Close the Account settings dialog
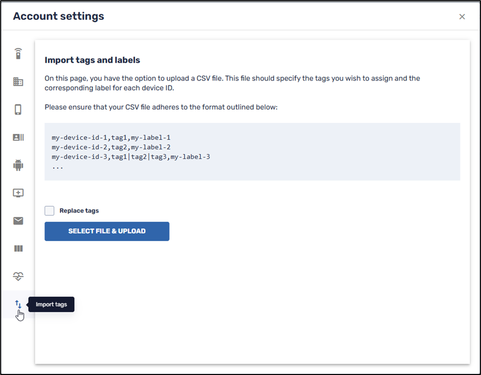Screen dimensions: 481x375 [462, 16]
